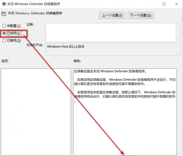183x156 pixels.
Task: Go to 下一个设置(N) next setting
Action: coord(141,15)
